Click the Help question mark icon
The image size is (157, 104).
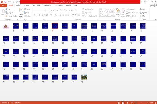(x=142, y=2)
